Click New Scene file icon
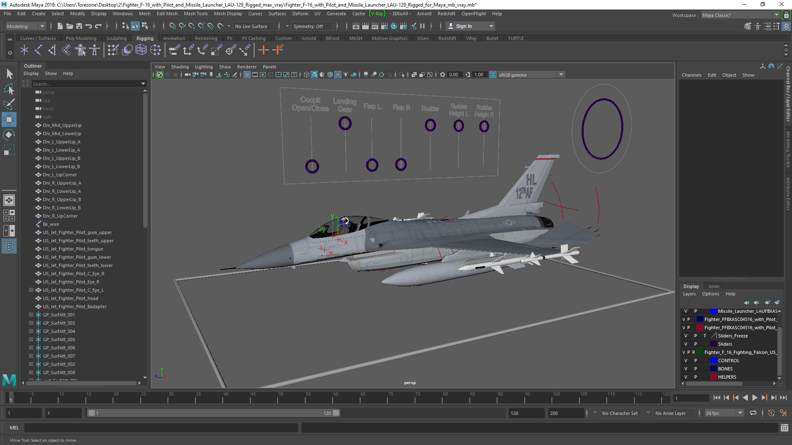 60,26
